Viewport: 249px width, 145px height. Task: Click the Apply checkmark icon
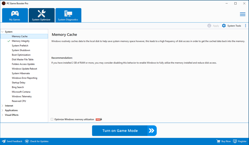tap(209, 26)
